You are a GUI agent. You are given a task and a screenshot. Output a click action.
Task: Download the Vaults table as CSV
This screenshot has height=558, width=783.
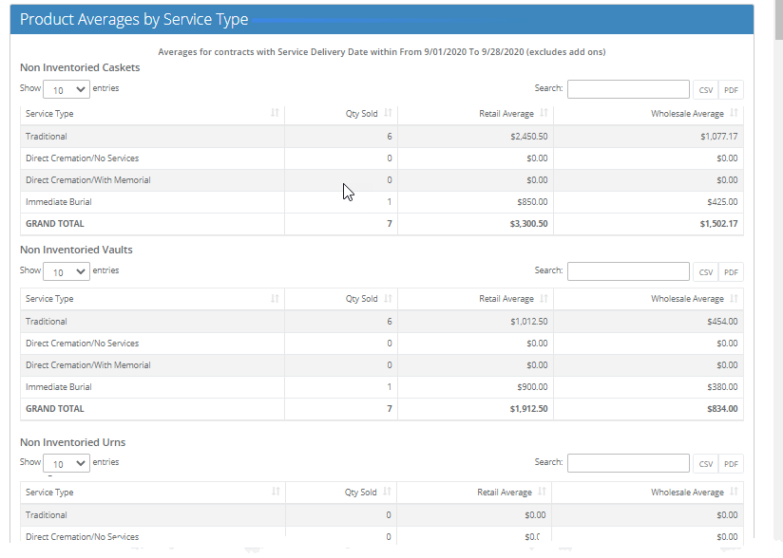click(705, 271)
